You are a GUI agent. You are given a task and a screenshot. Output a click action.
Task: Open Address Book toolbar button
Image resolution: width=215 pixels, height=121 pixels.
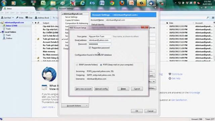click(42, 18)
